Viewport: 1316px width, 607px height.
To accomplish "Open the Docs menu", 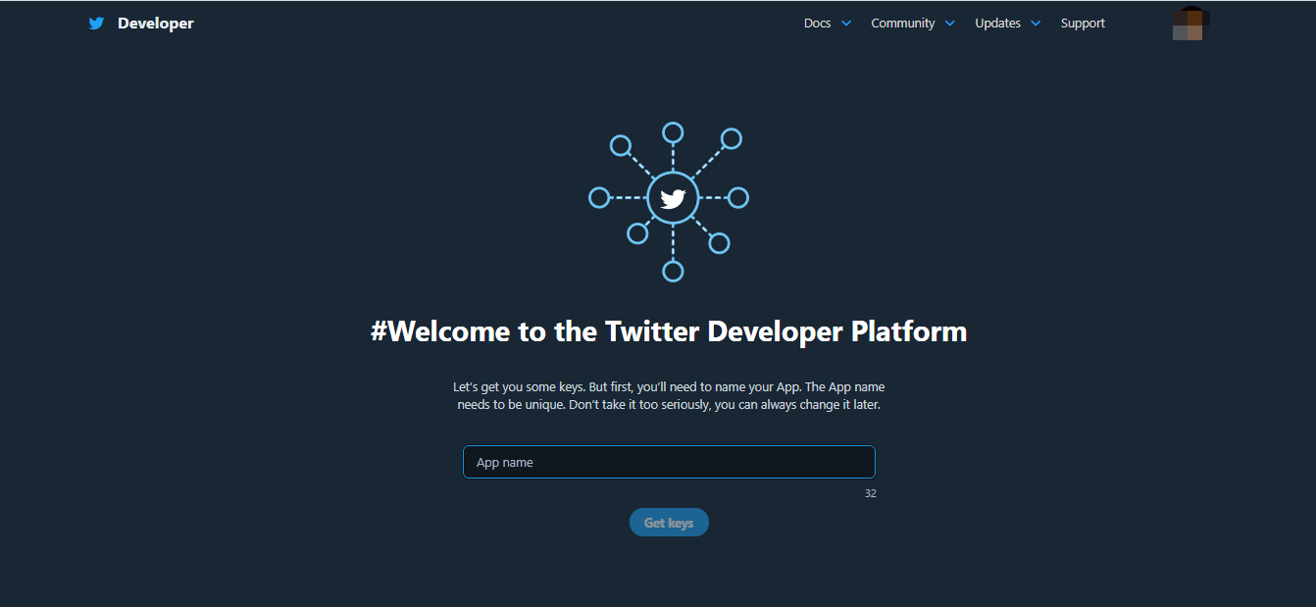I will point(817,24).
